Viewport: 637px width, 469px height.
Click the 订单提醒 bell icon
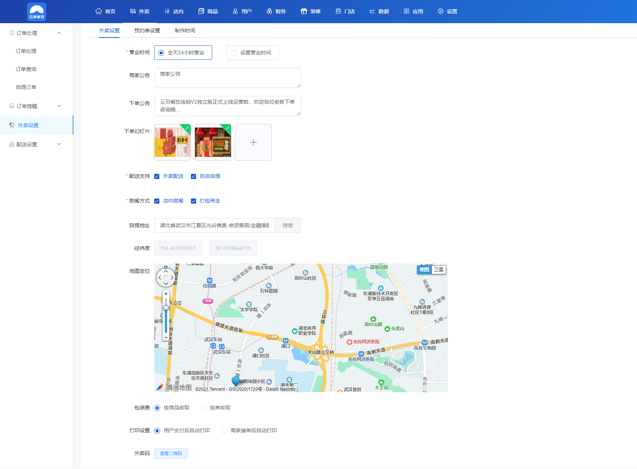tap(12, 106)
